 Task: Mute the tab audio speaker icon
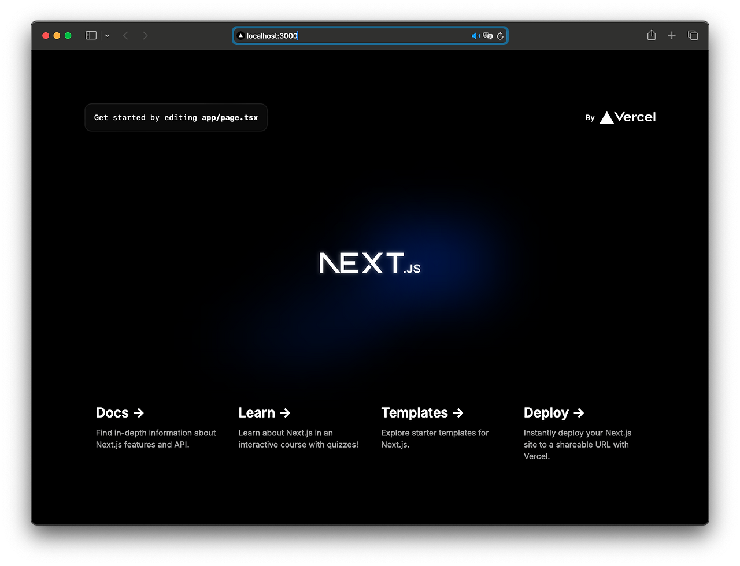pyautogui.click(x=475, y=36)
